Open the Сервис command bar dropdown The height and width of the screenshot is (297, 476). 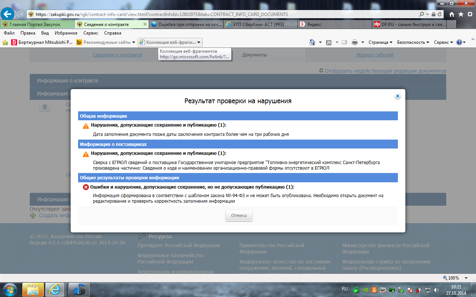[443, 42]
